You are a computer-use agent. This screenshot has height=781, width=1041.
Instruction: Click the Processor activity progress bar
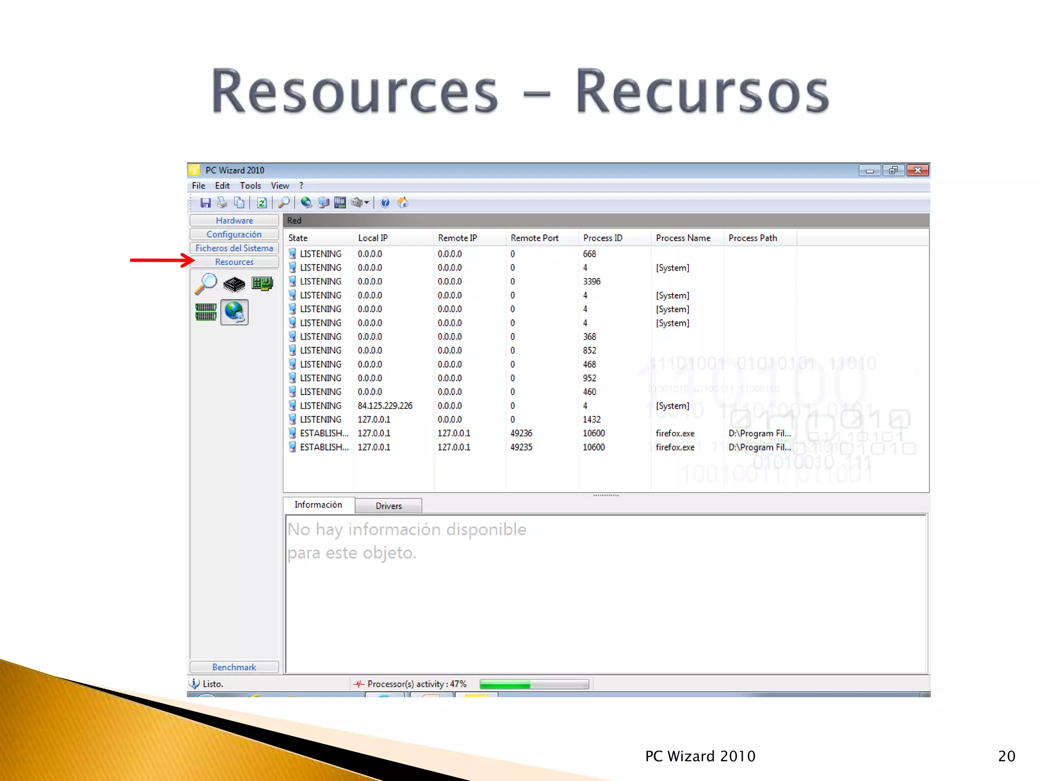tap(534, 684)
